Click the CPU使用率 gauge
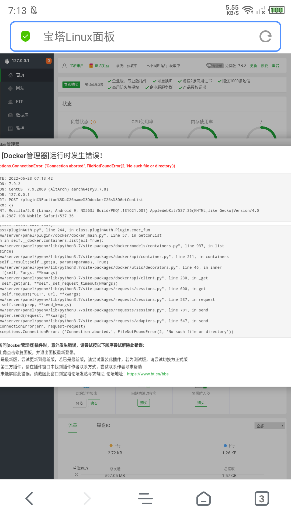 coord(143,133)
